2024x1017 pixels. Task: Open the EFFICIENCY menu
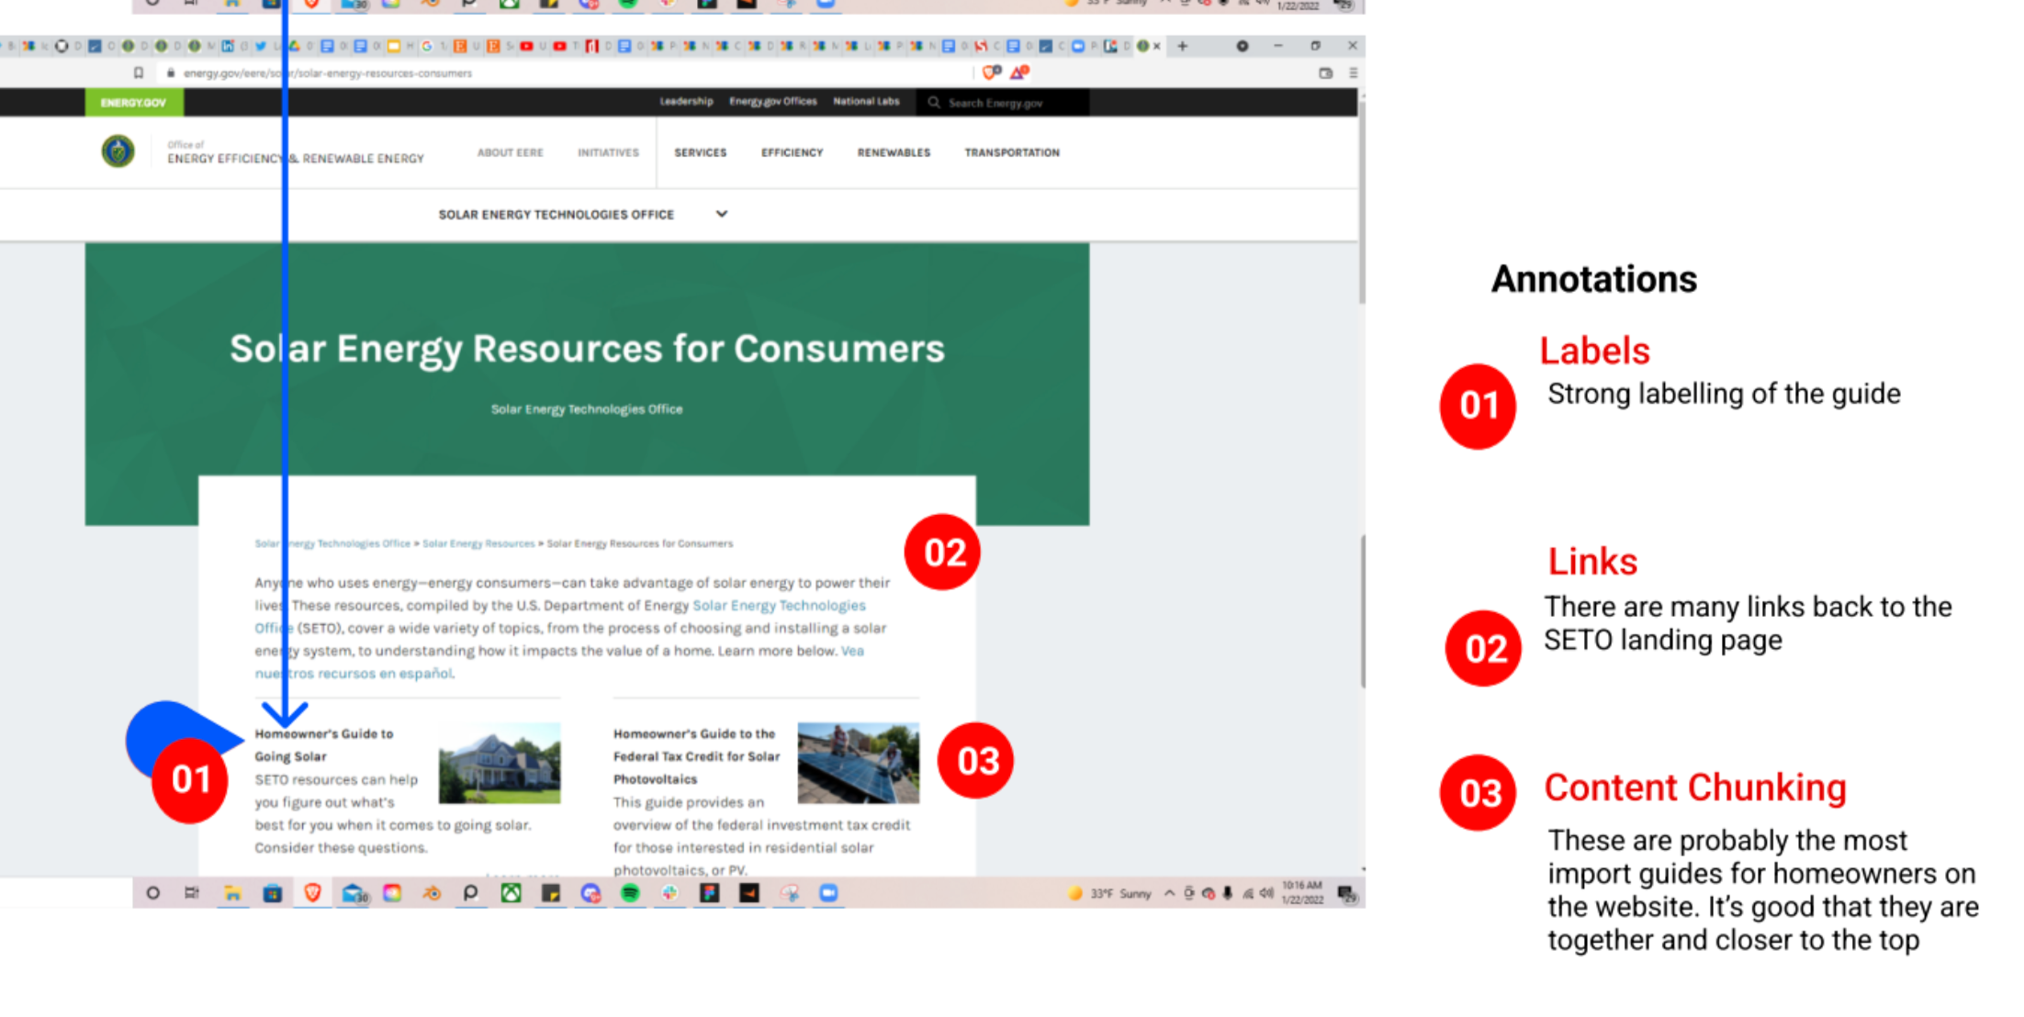point(792,152)
